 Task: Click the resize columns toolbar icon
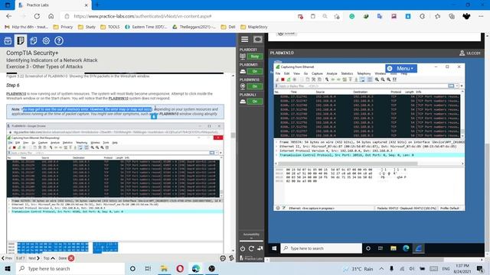[x=395, y=79]
